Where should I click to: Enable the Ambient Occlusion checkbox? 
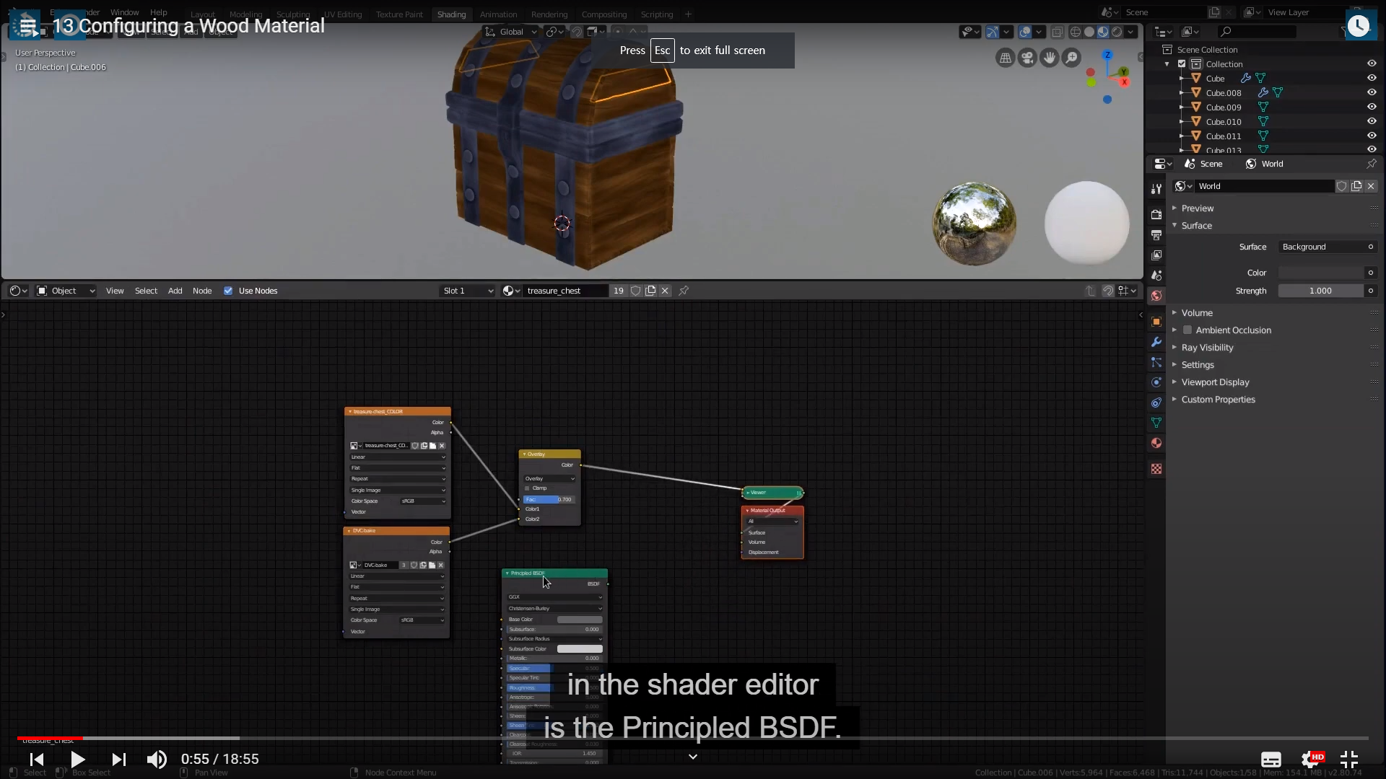(1187, 330)
